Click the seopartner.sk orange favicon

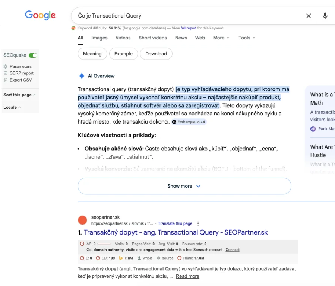coord(82,220)
